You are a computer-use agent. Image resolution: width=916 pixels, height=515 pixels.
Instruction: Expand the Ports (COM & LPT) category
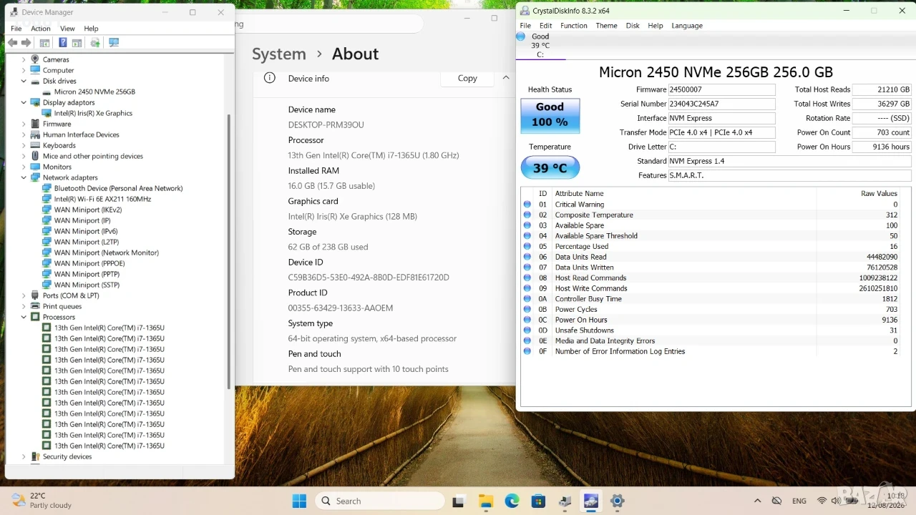(x=24, y=295)
